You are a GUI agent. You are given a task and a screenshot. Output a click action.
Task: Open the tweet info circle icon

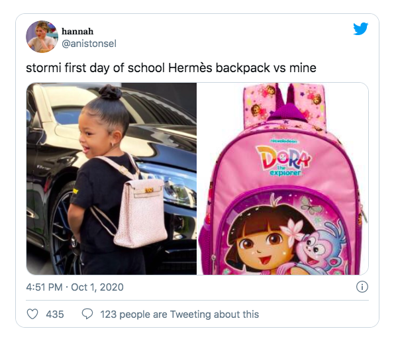click(x=362, y=287)
